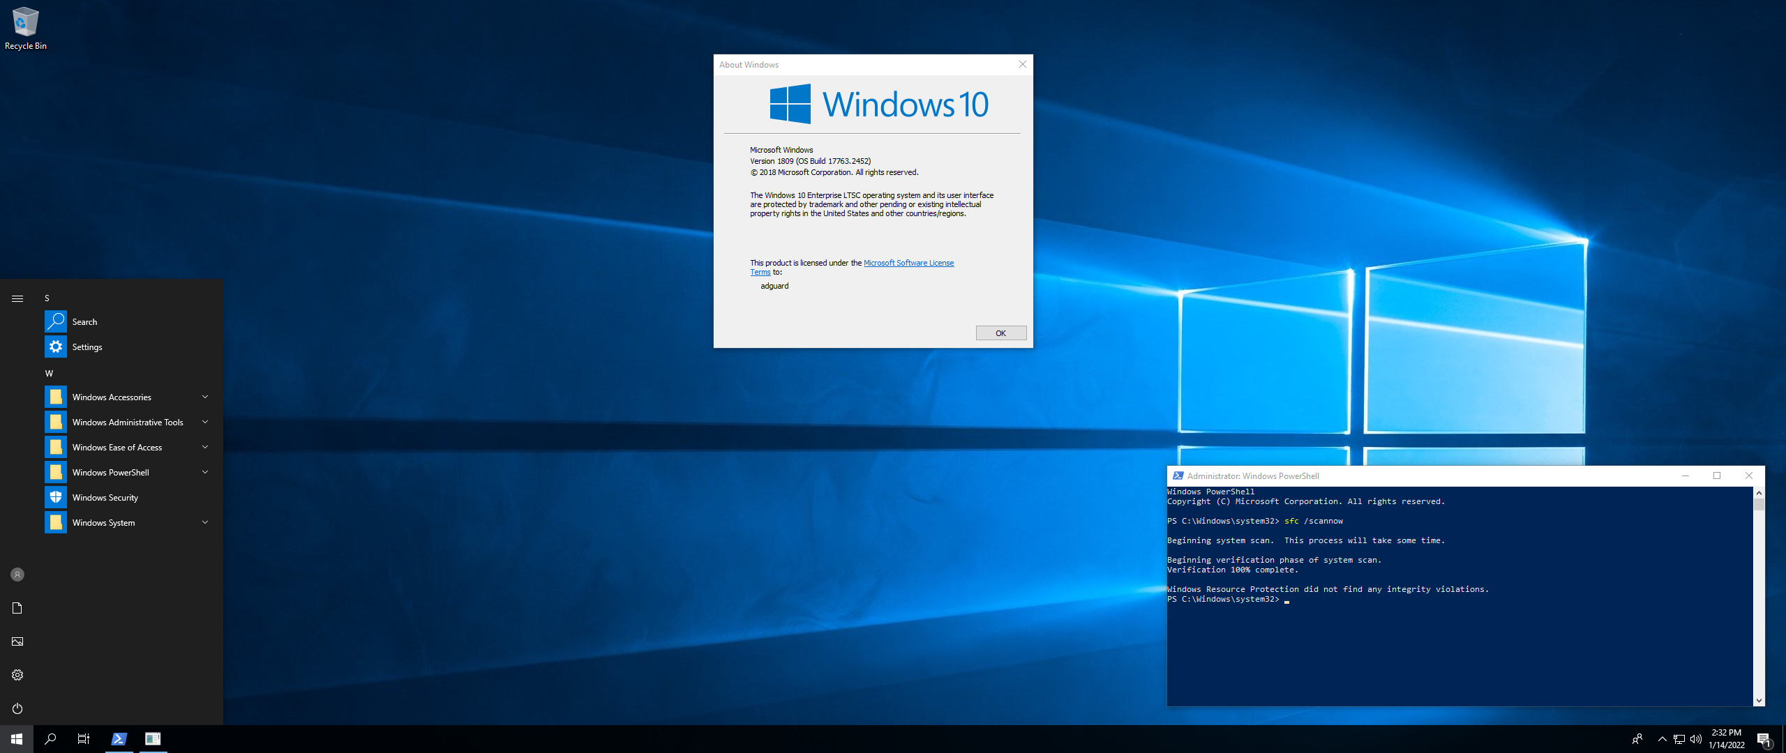Expand Windows Administrative Tools chevron
Image resolution: width=1786 pixels, height=753 pixels.
click(205, 422)
